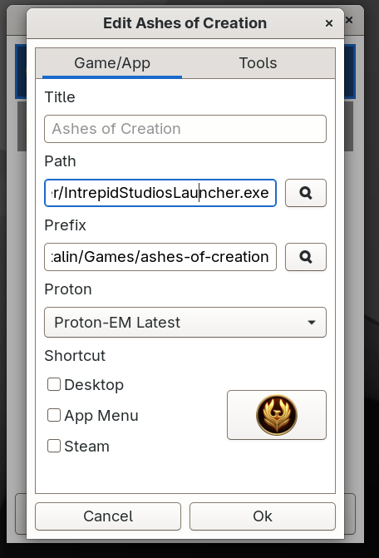Enable the App Menu shortcut checkbox

point(54,415)
